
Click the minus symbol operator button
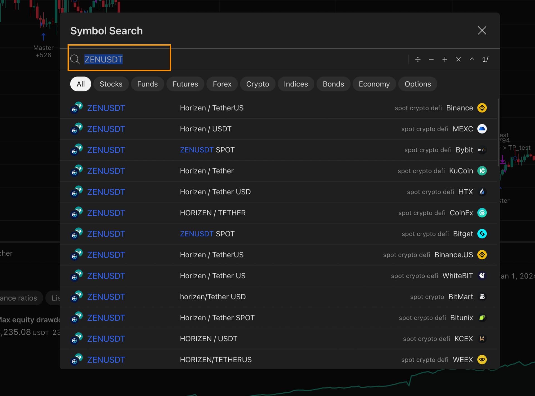click(x=431, y=59)
